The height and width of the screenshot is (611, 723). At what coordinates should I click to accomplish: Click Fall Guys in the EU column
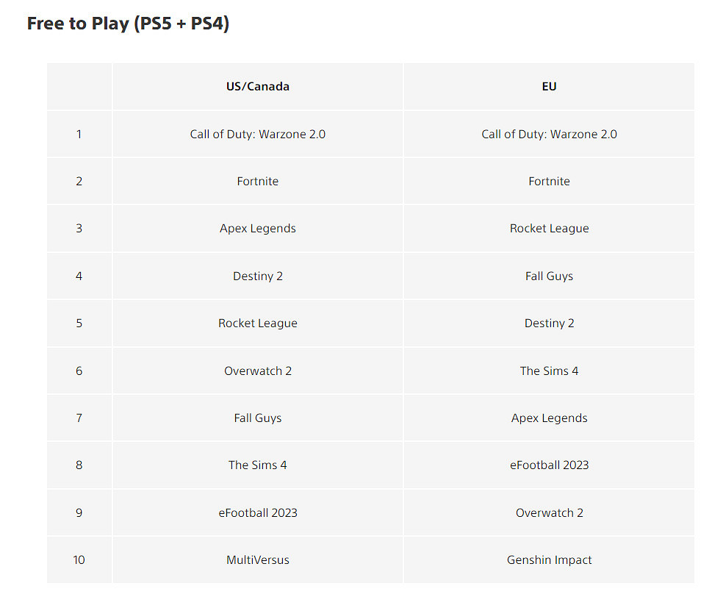(549, 276)
